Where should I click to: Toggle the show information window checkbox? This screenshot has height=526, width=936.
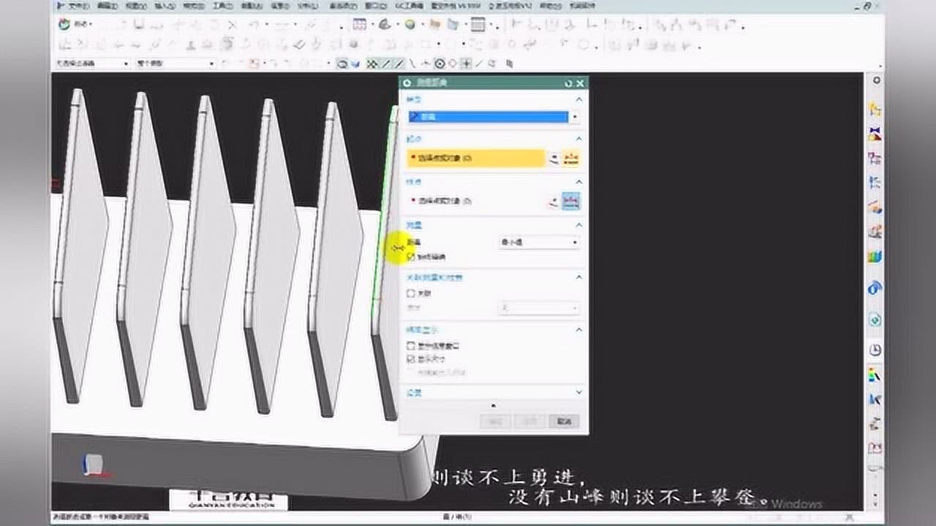tap(411, 346)
